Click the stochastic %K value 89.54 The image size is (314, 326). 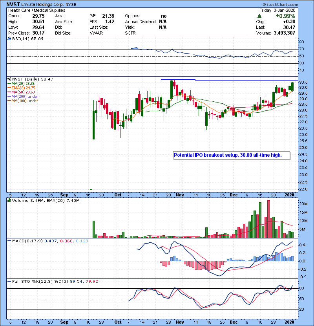tap(76, 281)
